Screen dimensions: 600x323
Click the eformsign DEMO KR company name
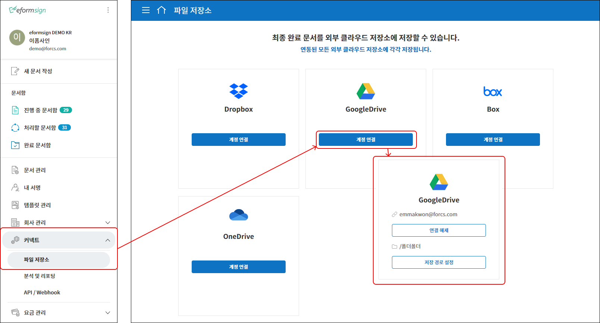(50, 33)
